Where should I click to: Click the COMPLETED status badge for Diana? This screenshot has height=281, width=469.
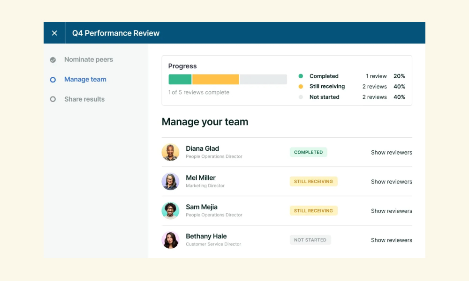[309, 152]
